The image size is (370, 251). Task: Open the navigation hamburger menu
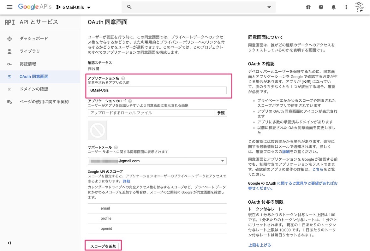[x=9, y=7]
